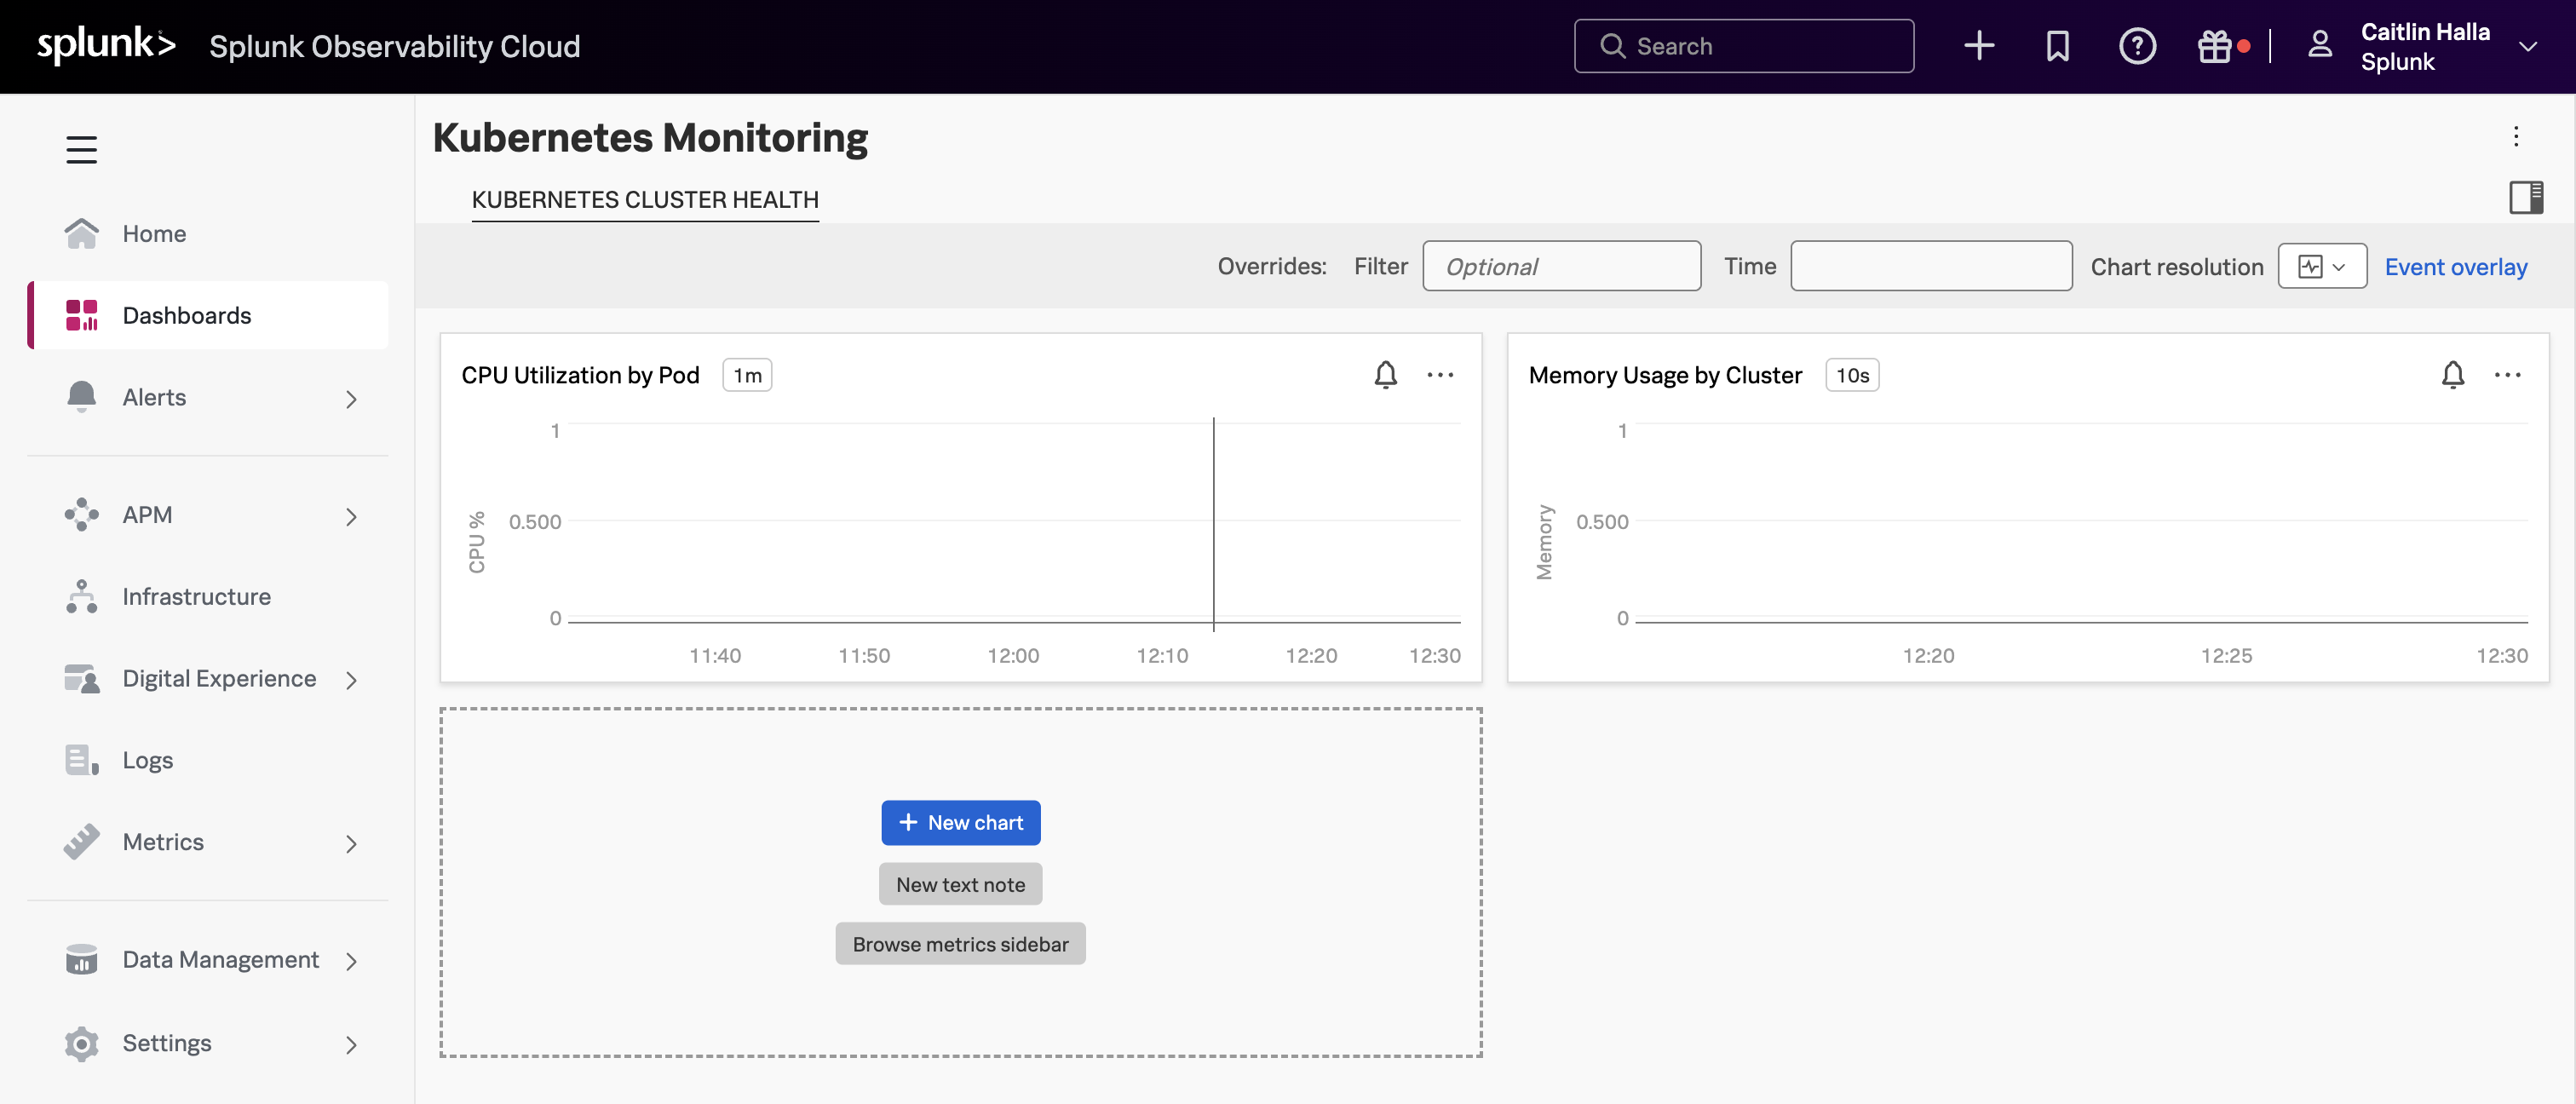Click the Kubernetes Monitoring dashboard title
This screenshot has height=1104, width=2576.
(650, 138)
